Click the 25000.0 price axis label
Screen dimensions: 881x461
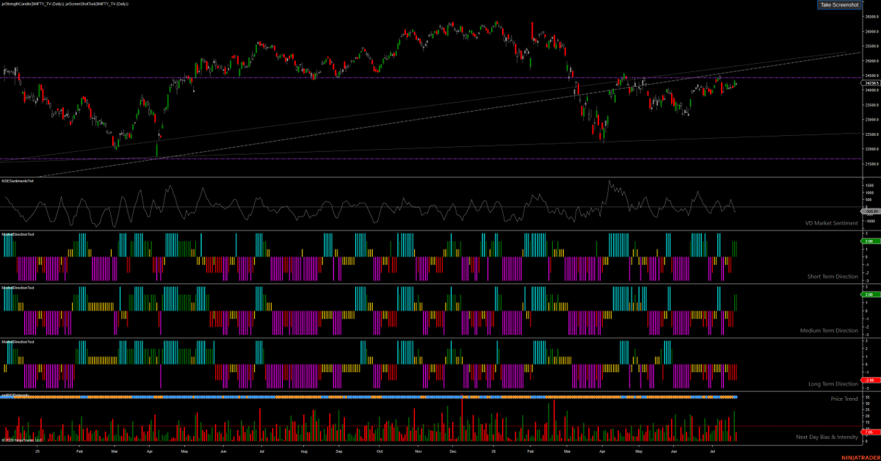click(871, 62)
